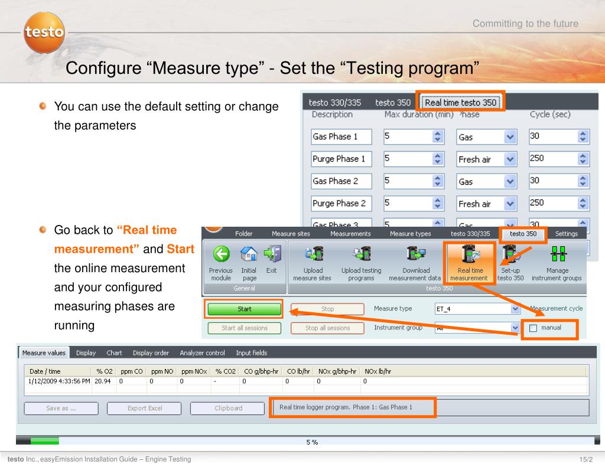The height and width of the screenshot is (467, 605).
Task: Click the Gas Phase 1 description field
Action: click(341, 136)
